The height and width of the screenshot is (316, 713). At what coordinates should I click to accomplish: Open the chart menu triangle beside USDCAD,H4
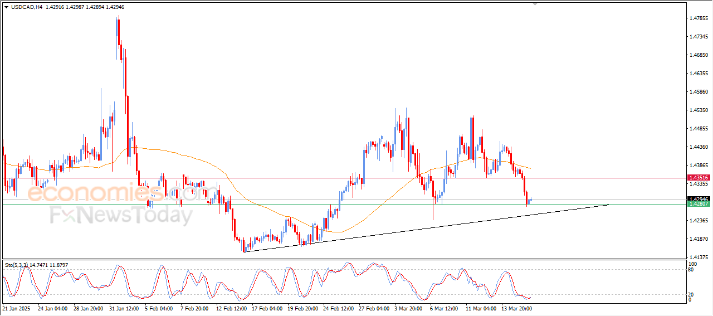[x=6, y=7]
